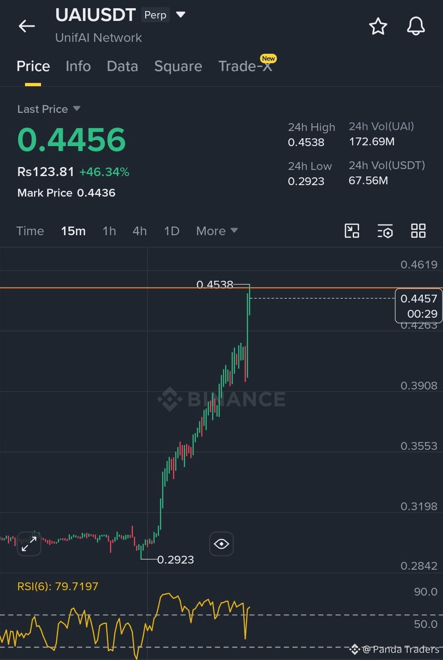
Task: Open price alerts with the bell icon
Action: click(x=416, y=26)
